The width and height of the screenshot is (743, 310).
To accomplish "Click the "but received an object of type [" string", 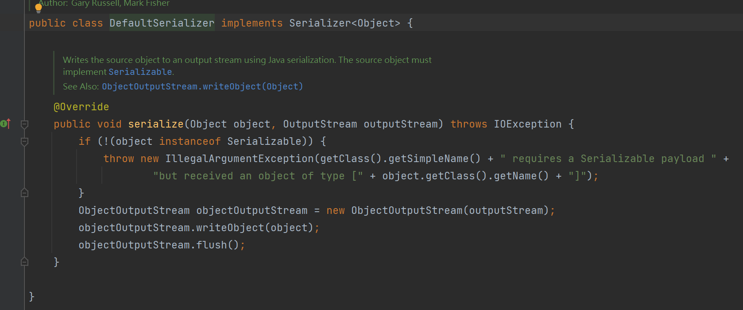I will point(258,176).
